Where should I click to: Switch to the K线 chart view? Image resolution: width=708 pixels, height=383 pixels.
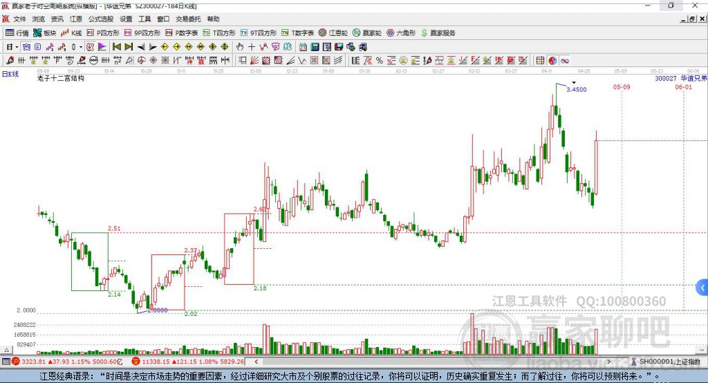[x=71, y=33]
